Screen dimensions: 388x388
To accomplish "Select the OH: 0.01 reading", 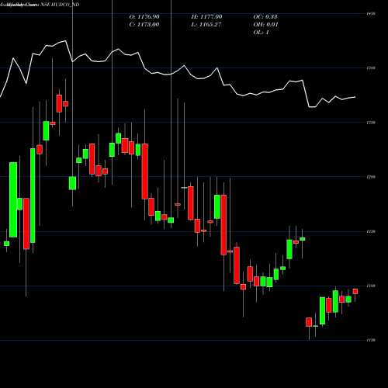I will point(266,25).
